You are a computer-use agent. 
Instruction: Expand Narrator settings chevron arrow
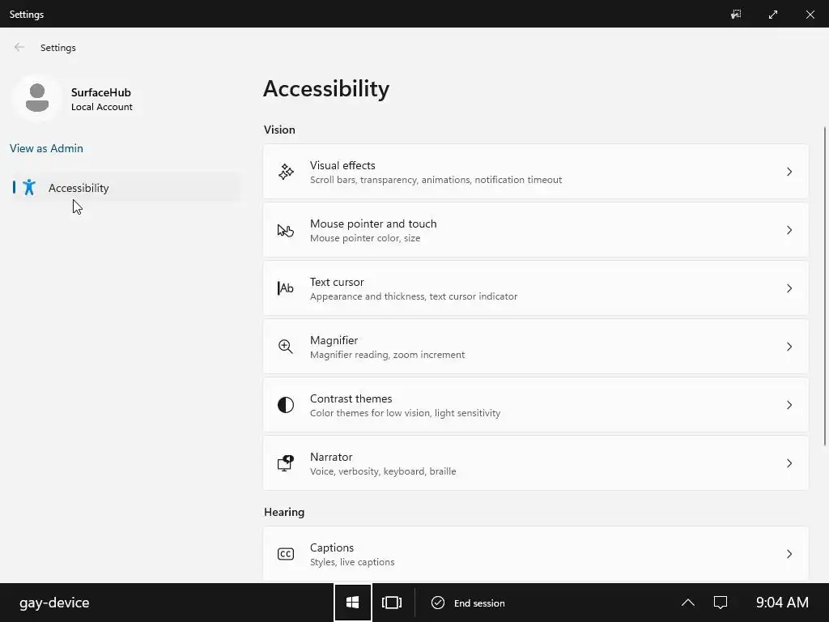click(789, 463)
